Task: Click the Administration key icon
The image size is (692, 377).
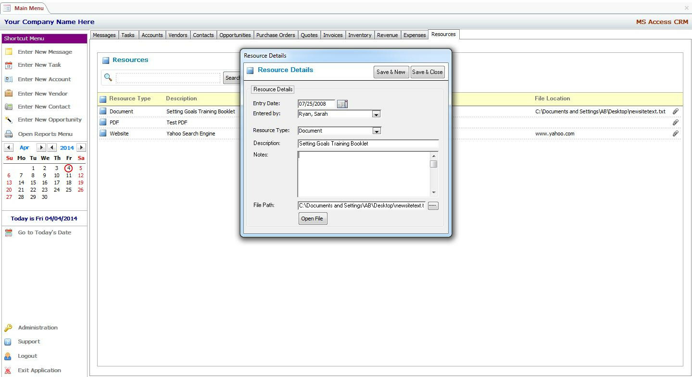Action: [8, 328]
